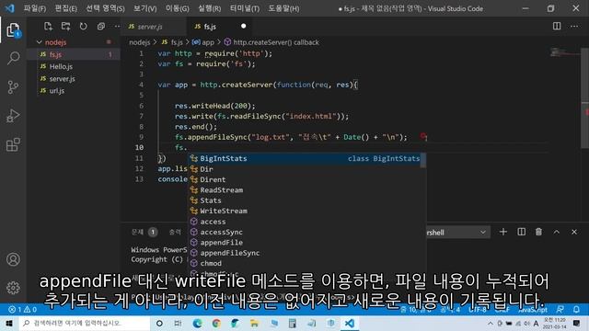Open the 도움말(H) menu
Viewport: 589px width, 331px height.
point(283,8)
